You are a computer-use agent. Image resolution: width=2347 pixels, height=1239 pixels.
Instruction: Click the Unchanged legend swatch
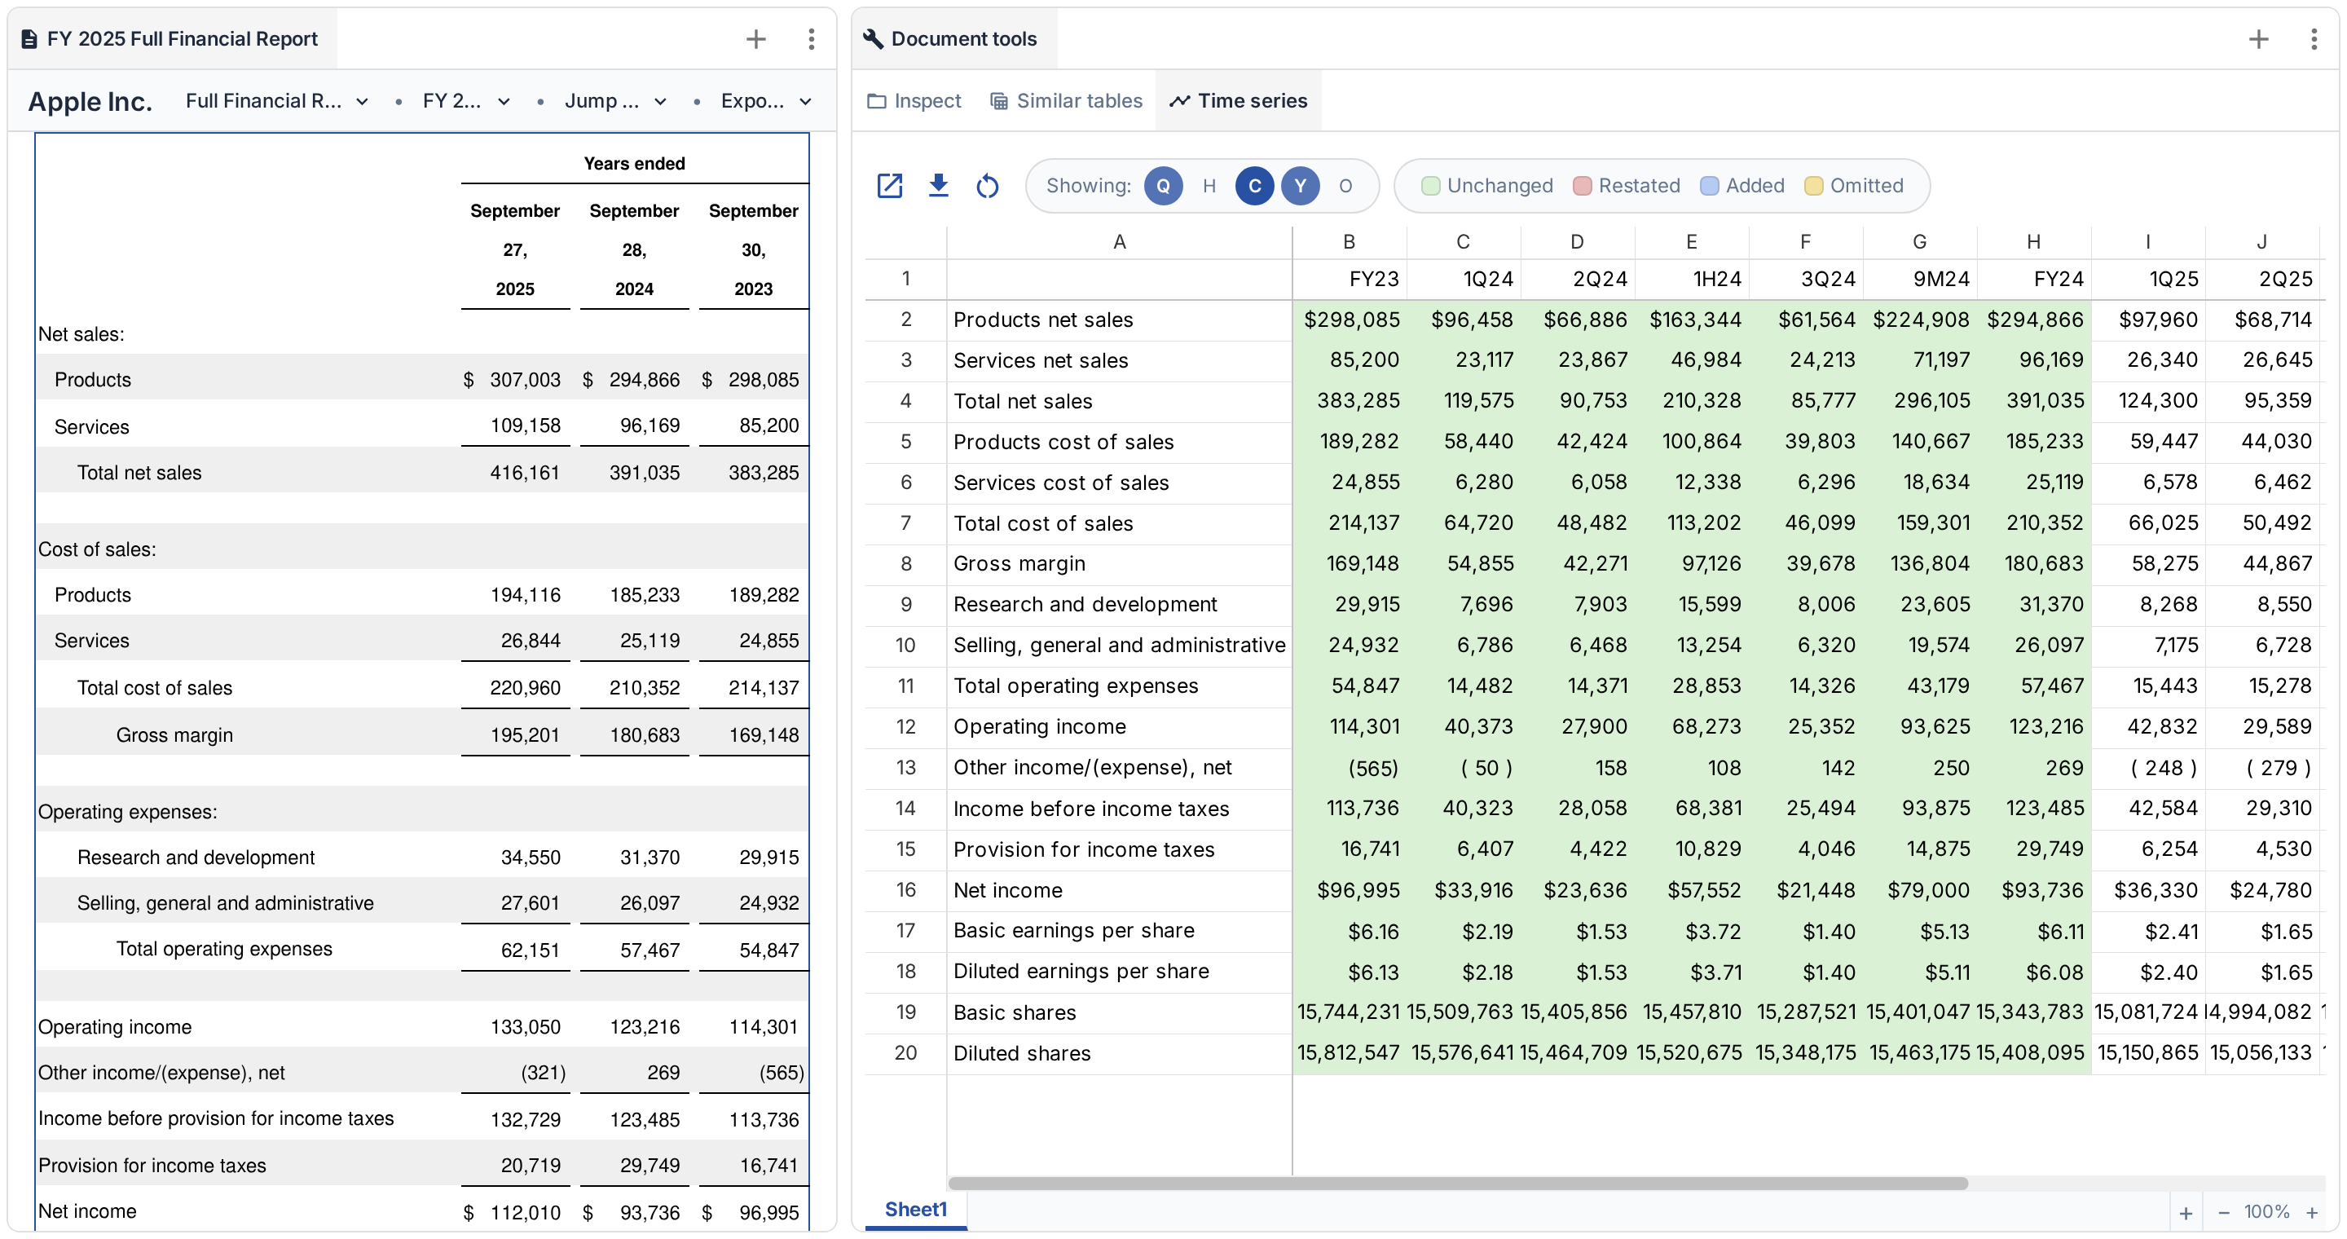(1430, 186)
